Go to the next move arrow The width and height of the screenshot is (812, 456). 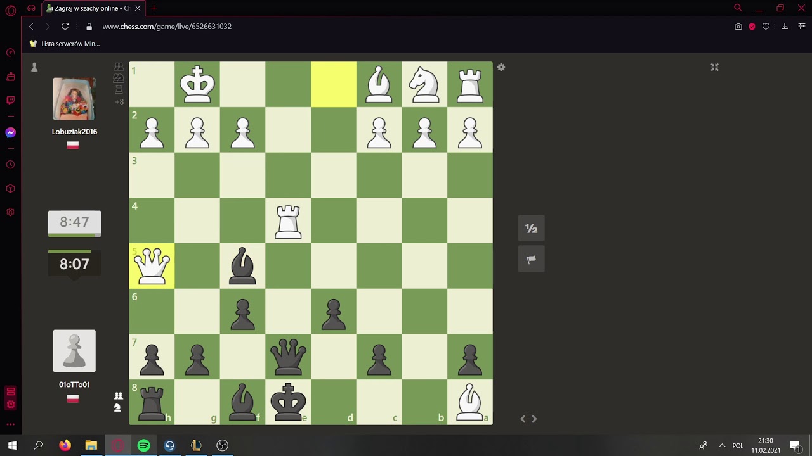(x=534, y=419)
